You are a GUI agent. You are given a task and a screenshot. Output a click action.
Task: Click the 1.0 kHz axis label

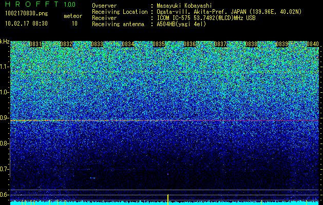click(4, 92)
